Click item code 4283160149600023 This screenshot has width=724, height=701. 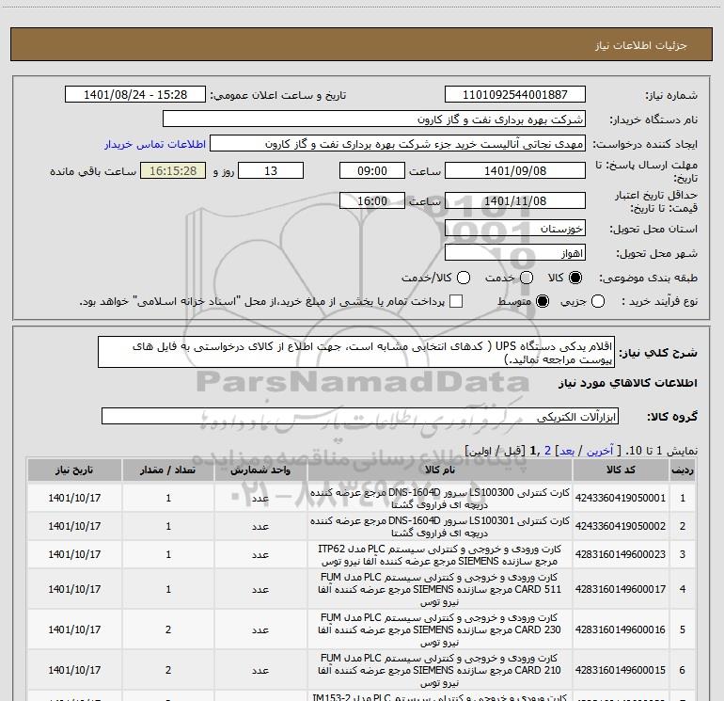(621, 554)
